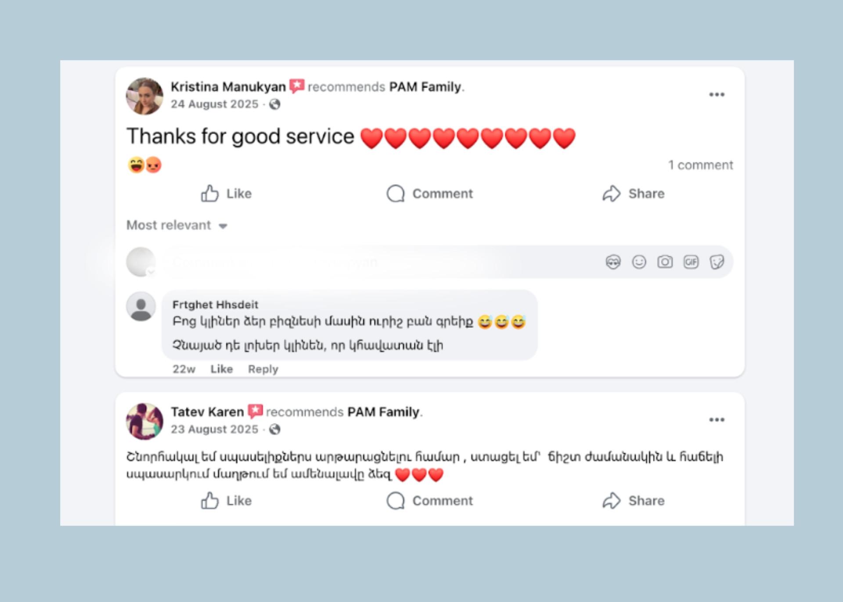Attach a photo using the camera icon
The width and height of the screenshot is (843, 602).
pyautogui.click(x=665, y=262)
